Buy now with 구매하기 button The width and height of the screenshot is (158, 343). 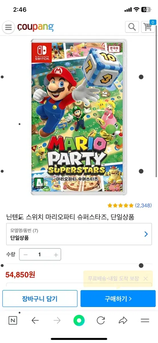118,299
